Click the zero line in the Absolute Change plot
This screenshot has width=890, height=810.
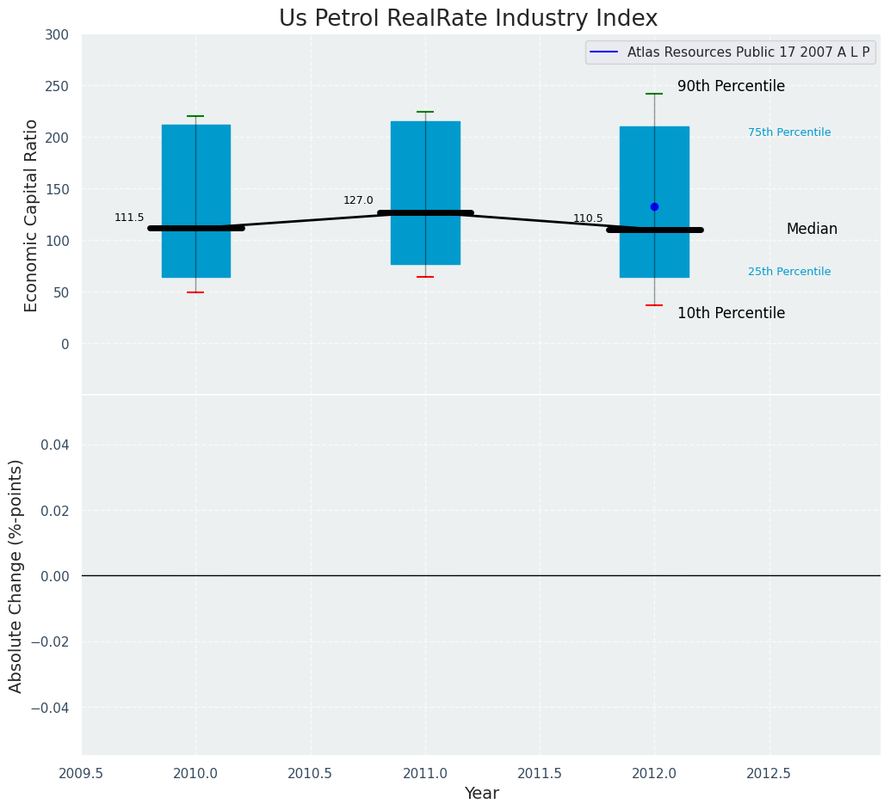tap(481, 576)
